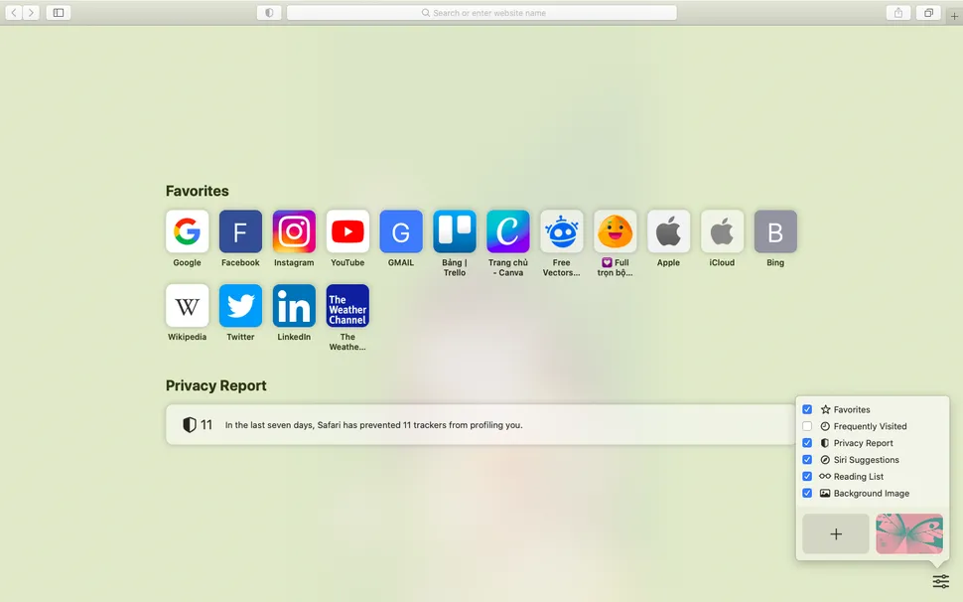Click the Share toolbar button
Screen dimensions: 963x602
(x=898, y=13)
